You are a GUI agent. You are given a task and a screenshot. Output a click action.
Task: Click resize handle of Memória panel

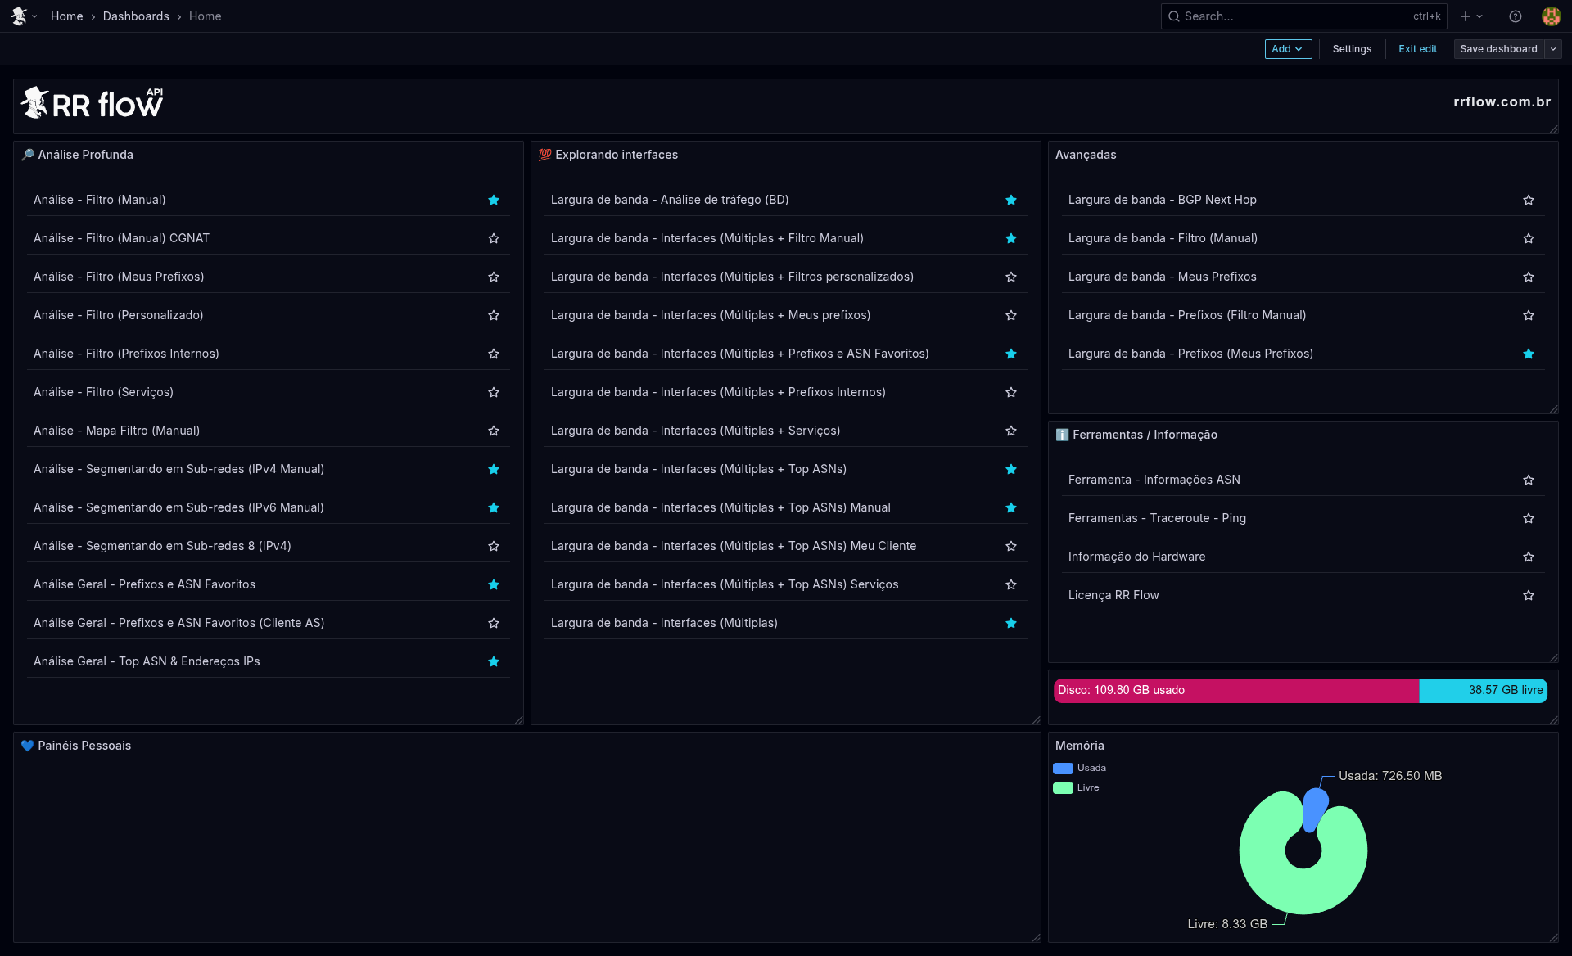click(x=1553, y=937)
